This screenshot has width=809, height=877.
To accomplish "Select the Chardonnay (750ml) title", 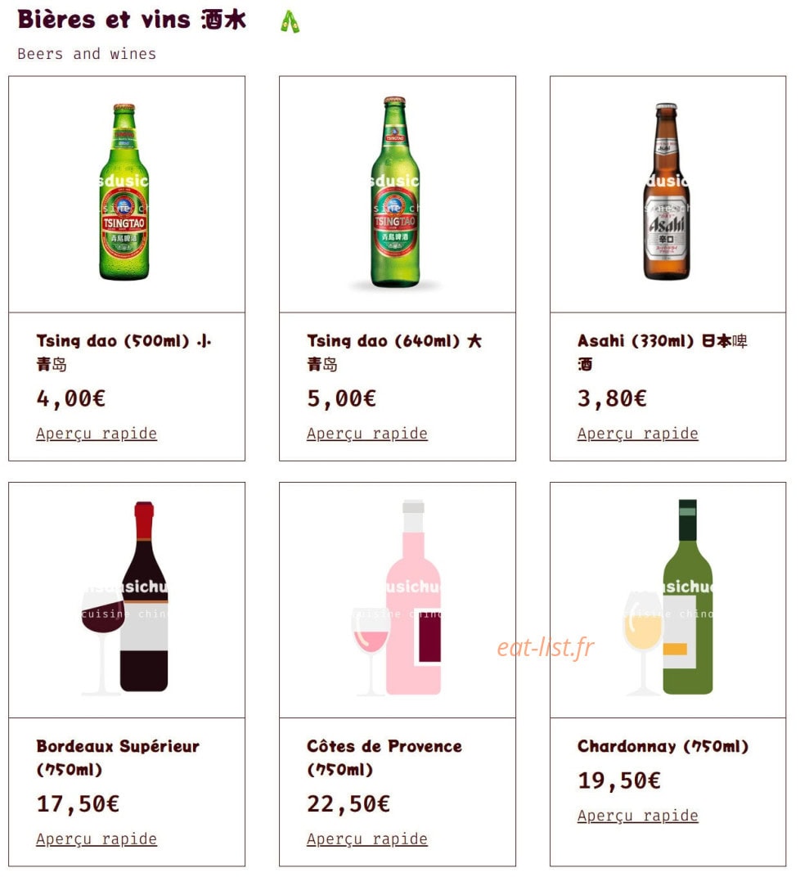I will [663, 747].
